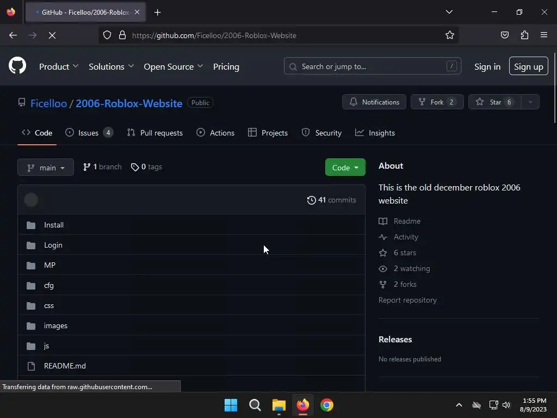Focus the Search or jump to field
This screenshot has height=418, width=557.
tap(372, 66)
